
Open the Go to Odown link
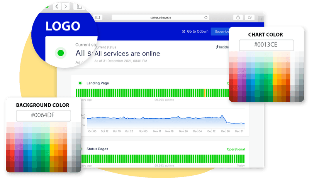click(x=197, y=32)
